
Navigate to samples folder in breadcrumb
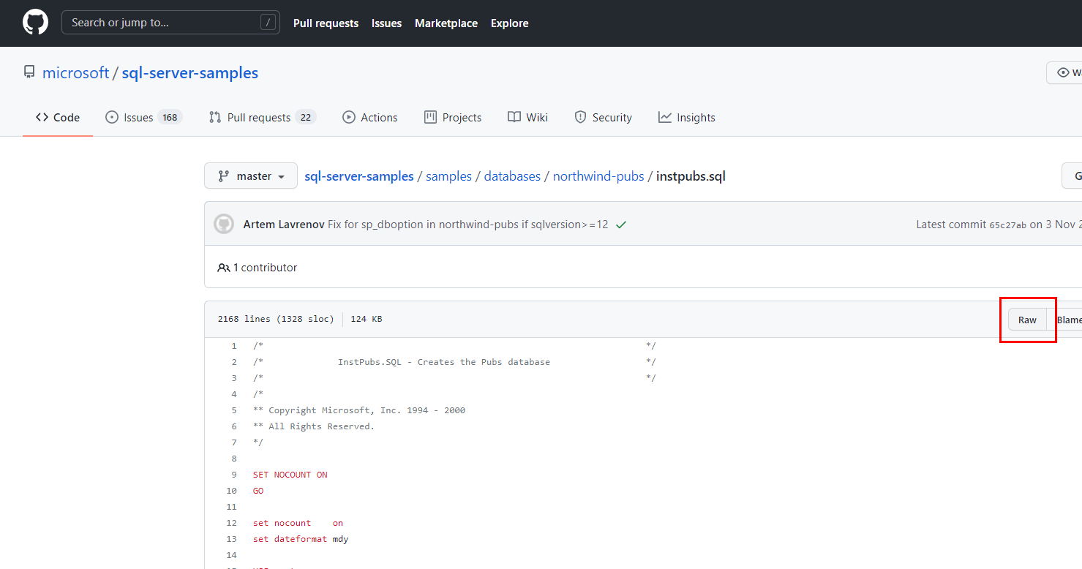[448, 176]
